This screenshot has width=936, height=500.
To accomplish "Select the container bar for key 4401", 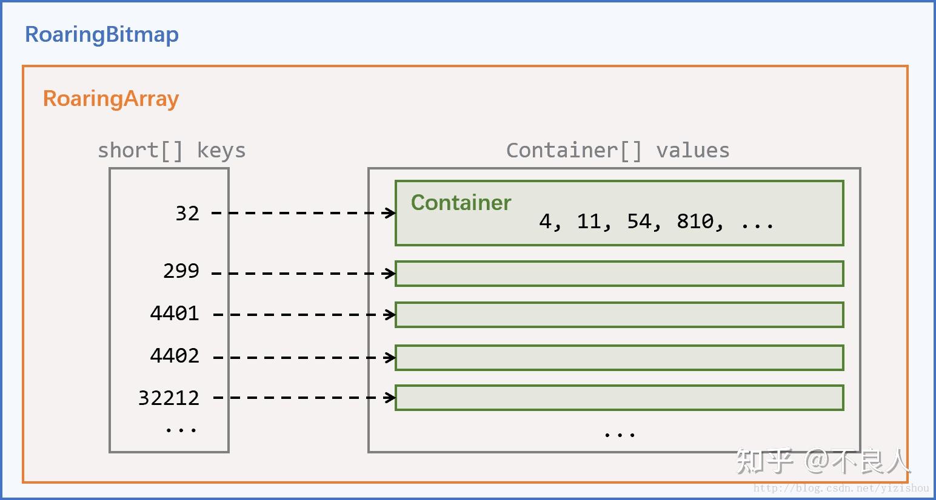I will pyautogui.click(x=619, y=315).
